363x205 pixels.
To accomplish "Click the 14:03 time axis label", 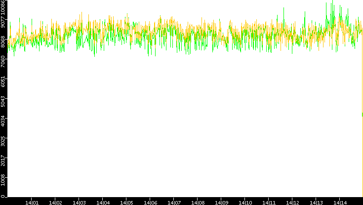I will 79,203.
